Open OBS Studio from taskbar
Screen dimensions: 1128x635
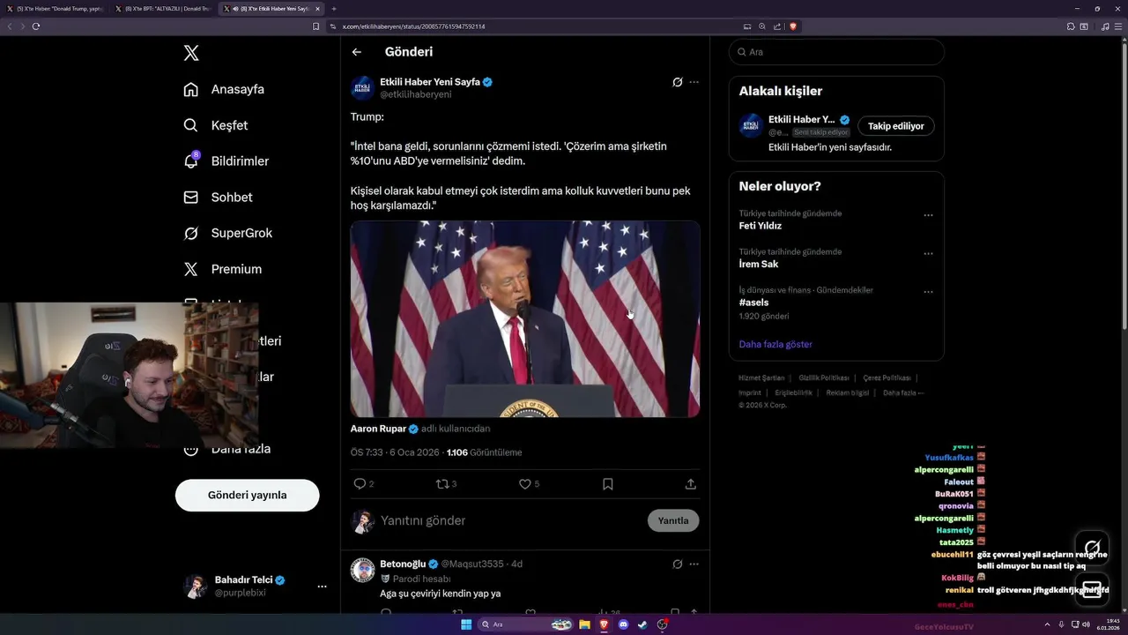pyautogui.click(x=662, y=624)
